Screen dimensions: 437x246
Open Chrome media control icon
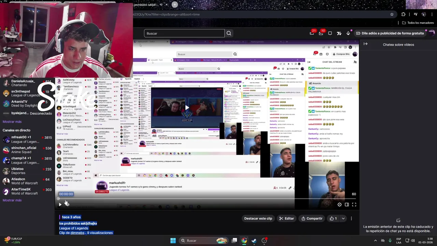(x=415, y=14)
